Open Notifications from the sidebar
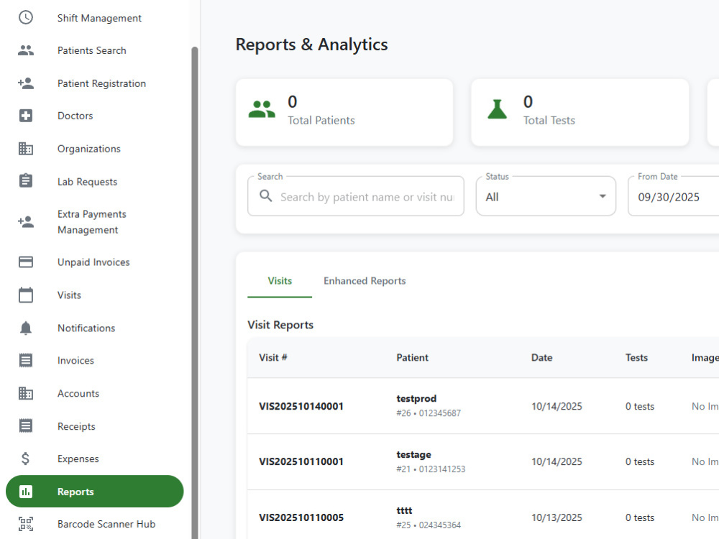 (x=86, y=328)
